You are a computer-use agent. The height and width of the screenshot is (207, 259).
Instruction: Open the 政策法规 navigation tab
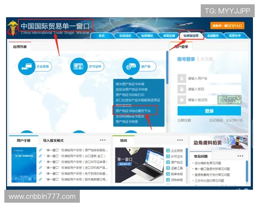[x=169, y=35]
